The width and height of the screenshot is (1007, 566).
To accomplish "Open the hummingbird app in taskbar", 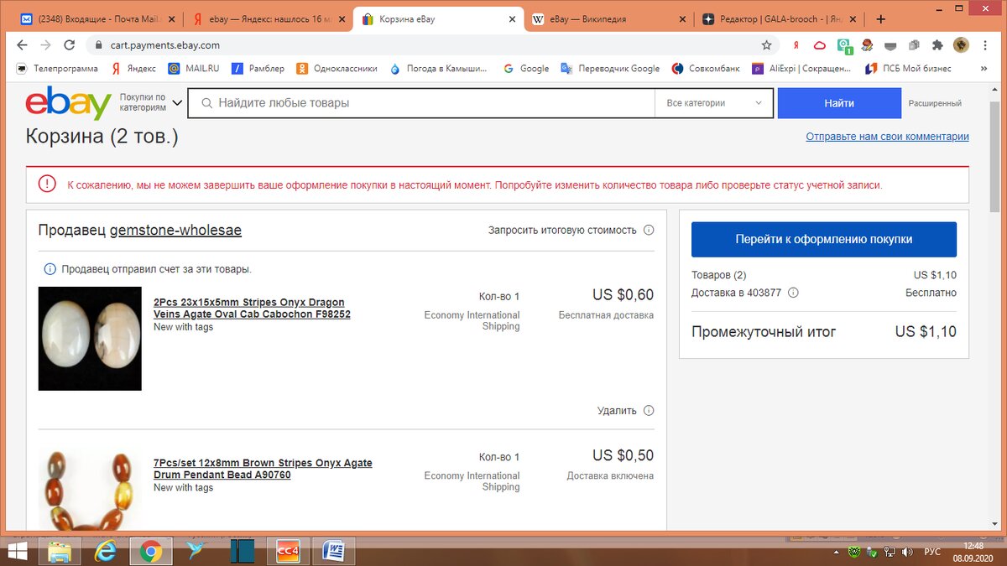I will click(197, 551).
